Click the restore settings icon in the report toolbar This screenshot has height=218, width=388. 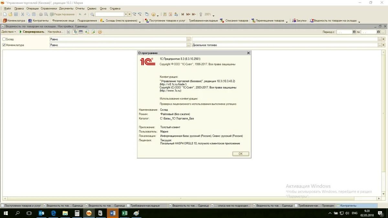(x=87, y=32)
